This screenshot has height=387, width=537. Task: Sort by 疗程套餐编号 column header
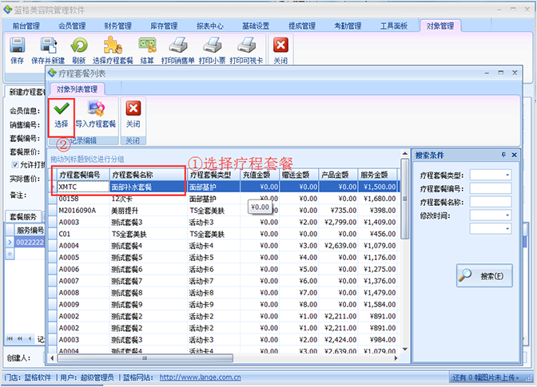coord(83,175)
